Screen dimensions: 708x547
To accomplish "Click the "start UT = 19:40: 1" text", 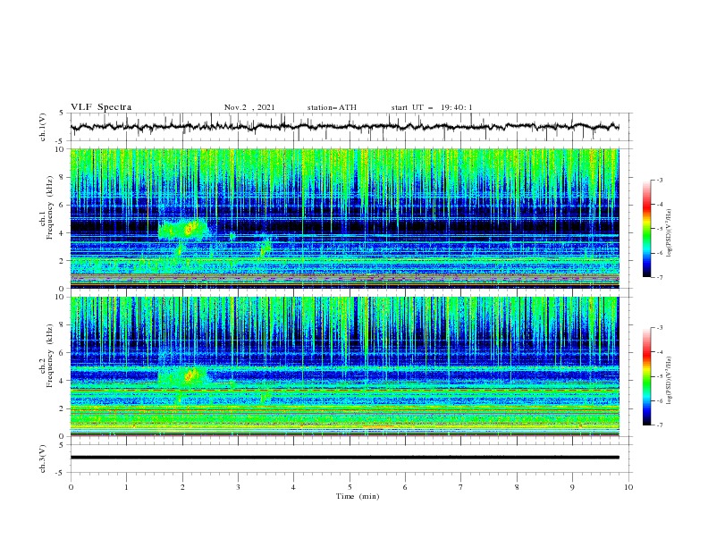I will click(x=432, y=107).
